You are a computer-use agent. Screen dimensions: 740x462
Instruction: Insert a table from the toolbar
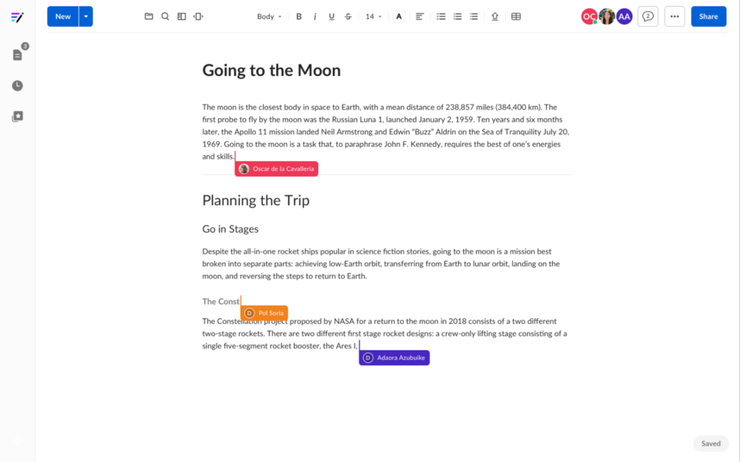516,17
